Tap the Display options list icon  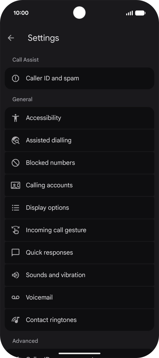click(16, 207)
